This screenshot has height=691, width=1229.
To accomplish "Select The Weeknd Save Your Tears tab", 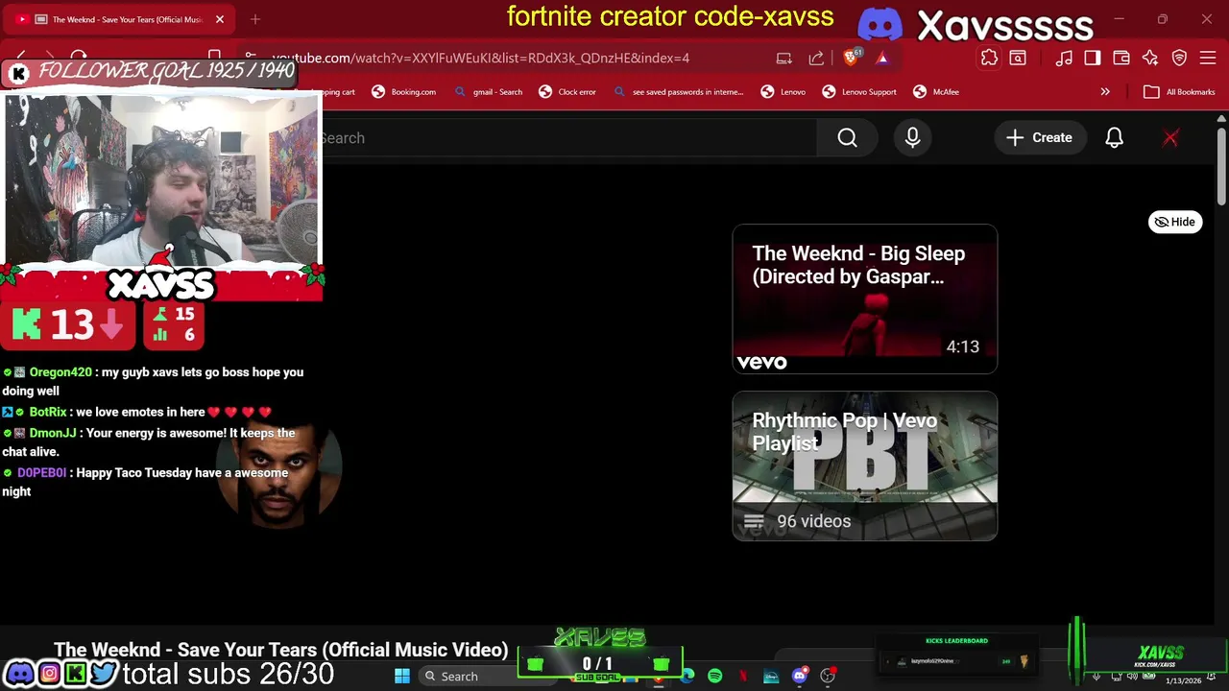I will (x=117, y=19).
